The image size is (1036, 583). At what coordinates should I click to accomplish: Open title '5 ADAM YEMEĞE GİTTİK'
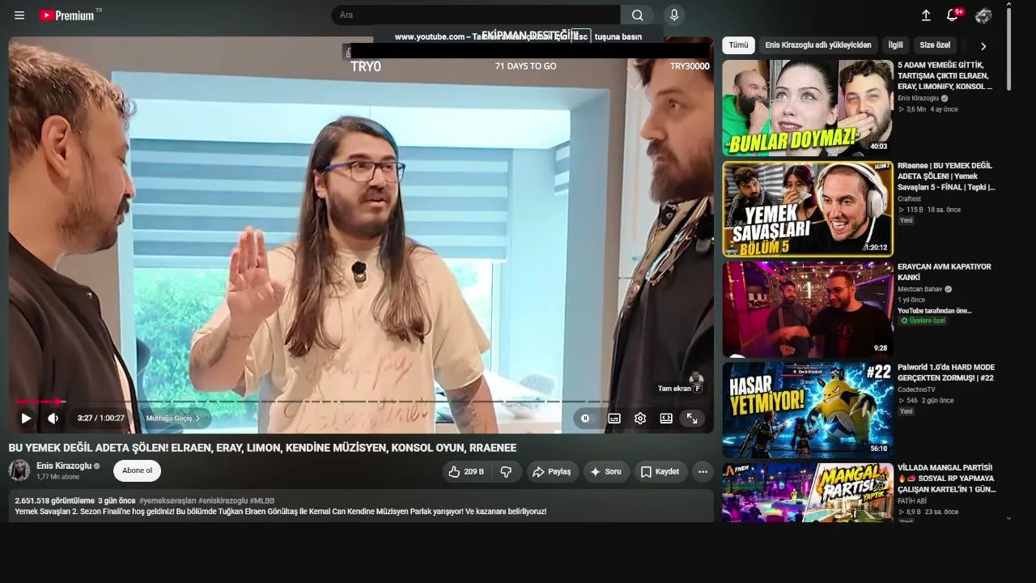pos(945,75)
